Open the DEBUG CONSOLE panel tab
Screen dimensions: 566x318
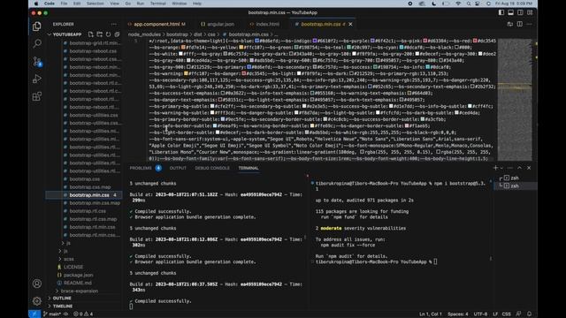pos(212,168)
